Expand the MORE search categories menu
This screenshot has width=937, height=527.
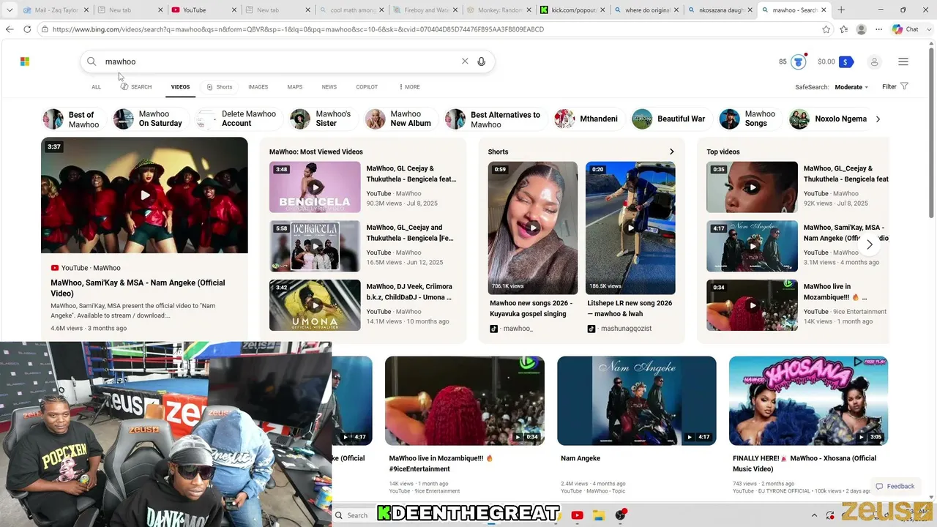point(410,87)
